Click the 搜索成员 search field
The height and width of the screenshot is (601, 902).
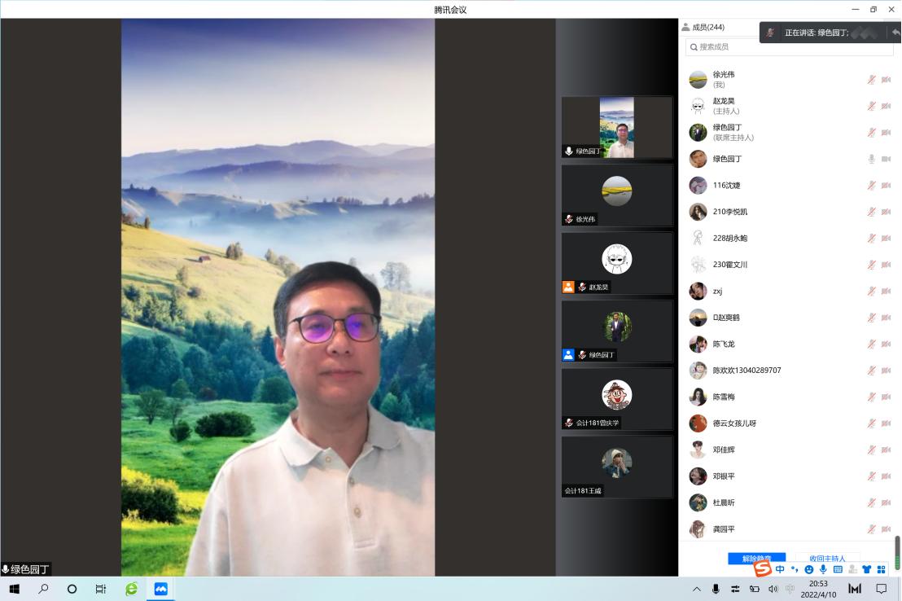tap(788, 47)
